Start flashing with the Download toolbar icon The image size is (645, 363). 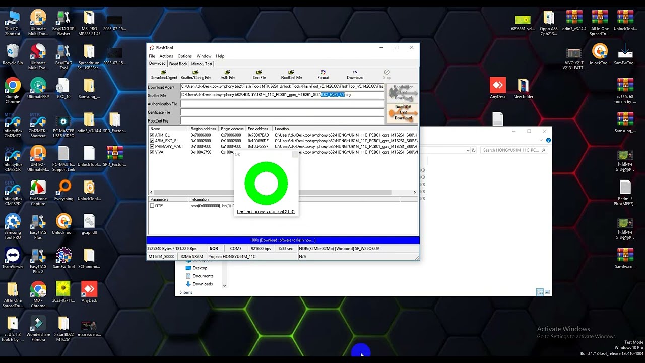tap(355, 75)
